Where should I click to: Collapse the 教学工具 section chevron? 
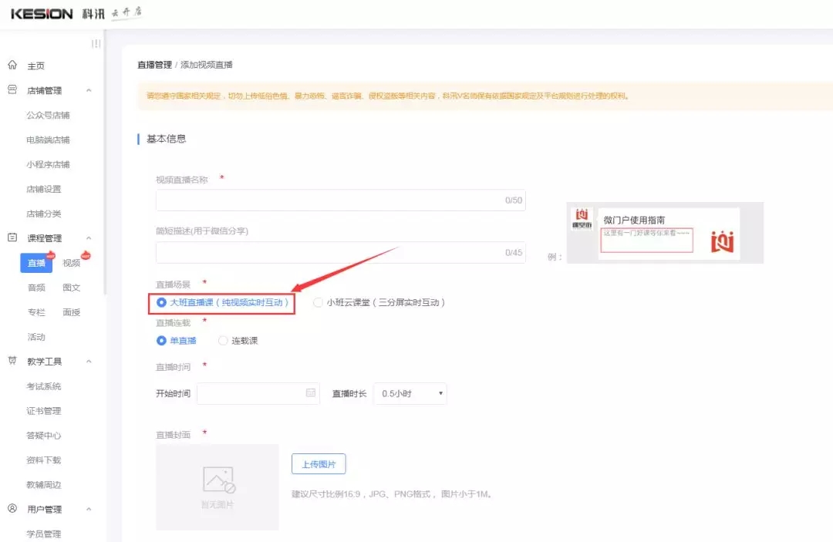89,362
